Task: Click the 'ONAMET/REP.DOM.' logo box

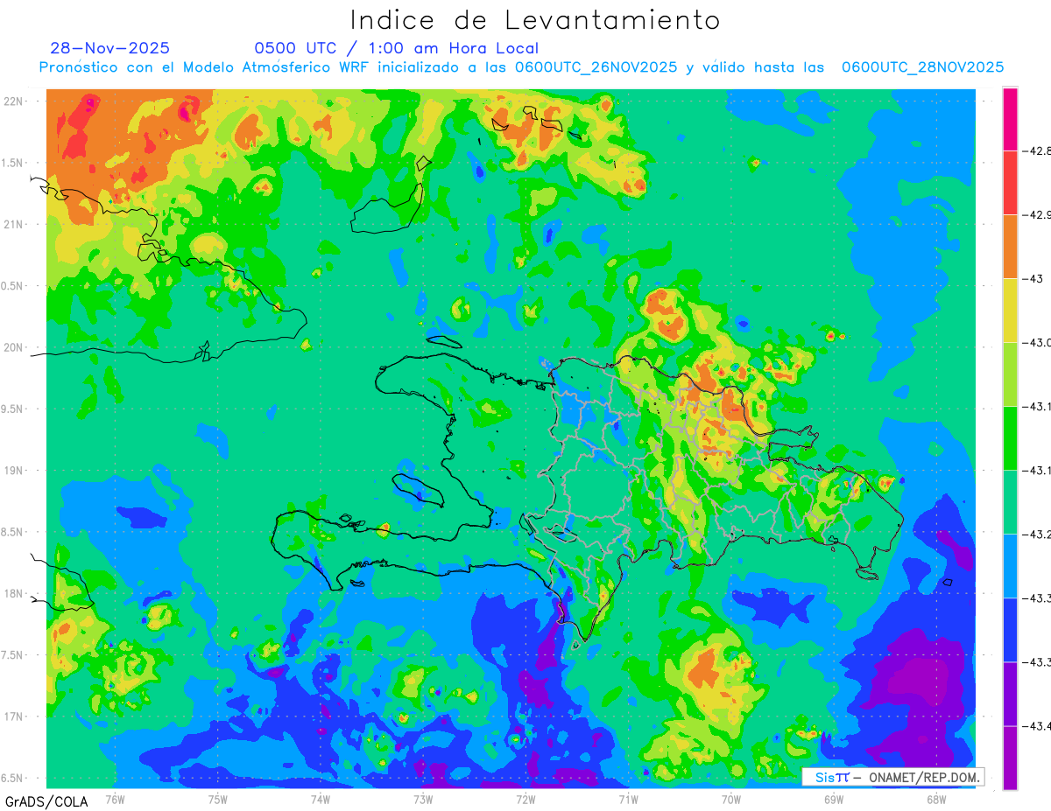Action: coord(892,777)
